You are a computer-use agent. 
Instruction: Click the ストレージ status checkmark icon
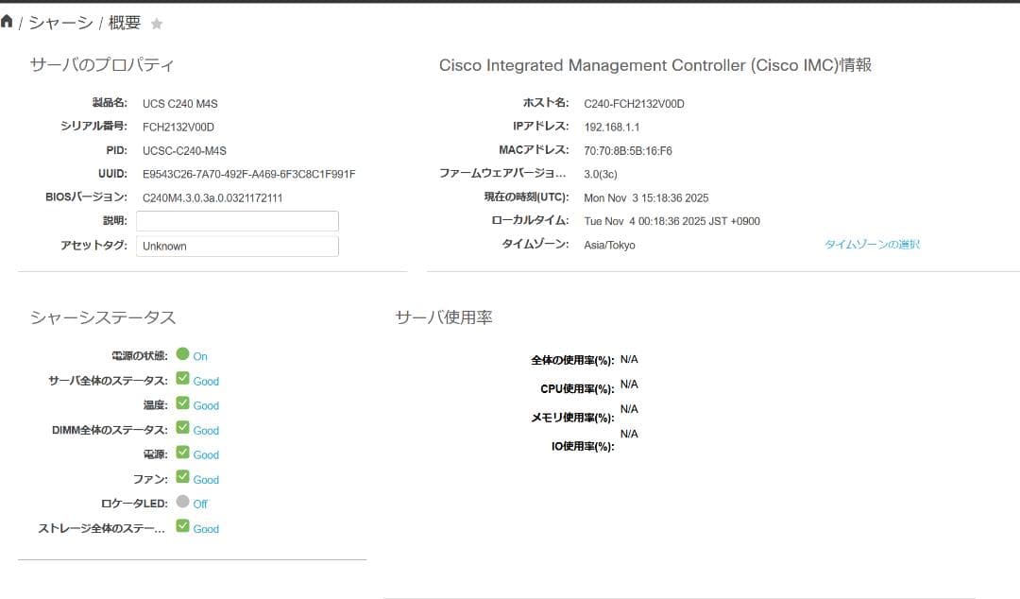tap(184, 528)
